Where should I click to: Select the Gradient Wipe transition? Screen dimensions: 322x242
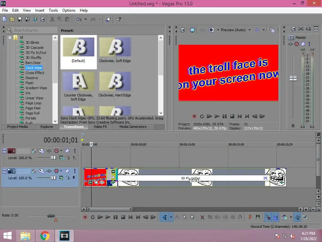(x=36, y=88)
